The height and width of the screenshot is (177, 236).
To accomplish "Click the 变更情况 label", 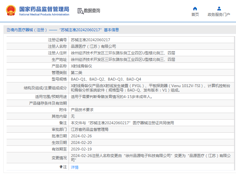I will click(59, 158).
